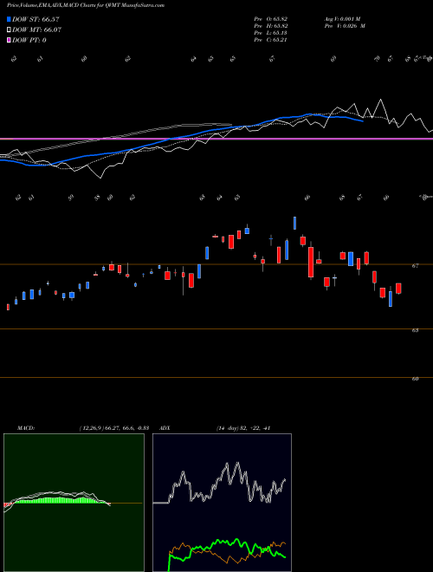Click the tallest blue candlestick at the peak
The image size is (433, 572).
coord(294,223)
